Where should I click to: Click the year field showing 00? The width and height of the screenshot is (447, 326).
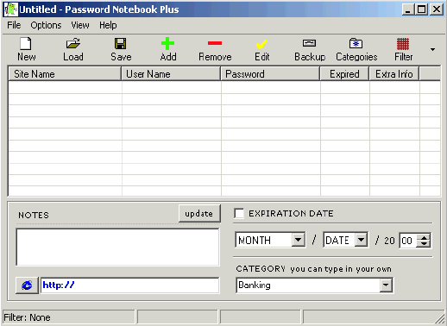[408, 241]
